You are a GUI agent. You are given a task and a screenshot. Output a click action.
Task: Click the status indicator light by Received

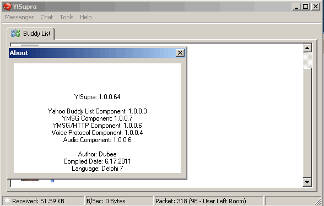point(7,200)
